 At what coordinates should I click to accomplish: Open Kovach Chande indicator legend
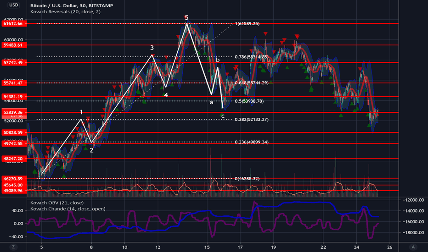(x=68, y=209)
